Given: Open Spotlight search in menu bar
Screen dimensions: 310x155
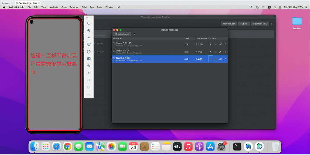Looking at the screenshot, I should (x=275, y=7).
